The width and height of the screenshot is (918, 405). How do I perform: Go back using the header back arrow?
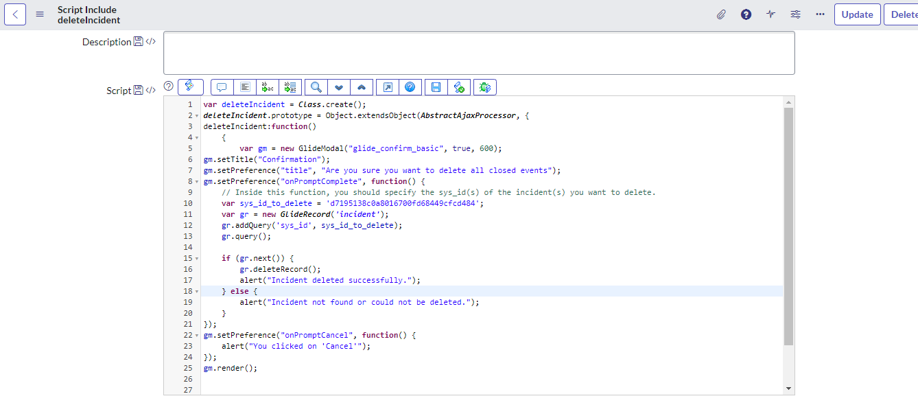tap(15, 14)
